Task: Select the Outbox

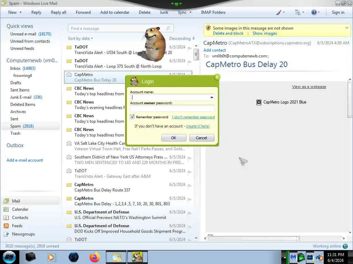Action: (x=15, y=145)
